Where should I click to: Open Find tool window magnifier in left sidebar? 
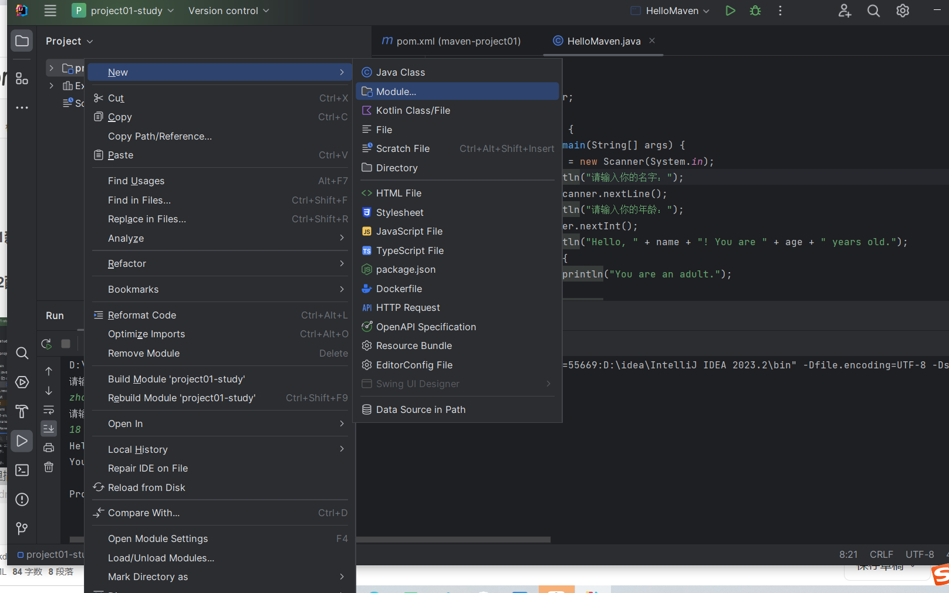22,353
